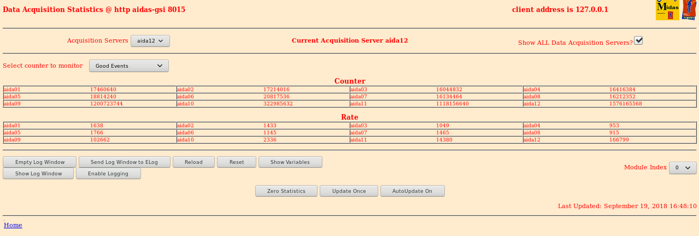Click Send Log Window to ELog
The width and height of the screenshot is (699, 236).
tap(125, 162)
